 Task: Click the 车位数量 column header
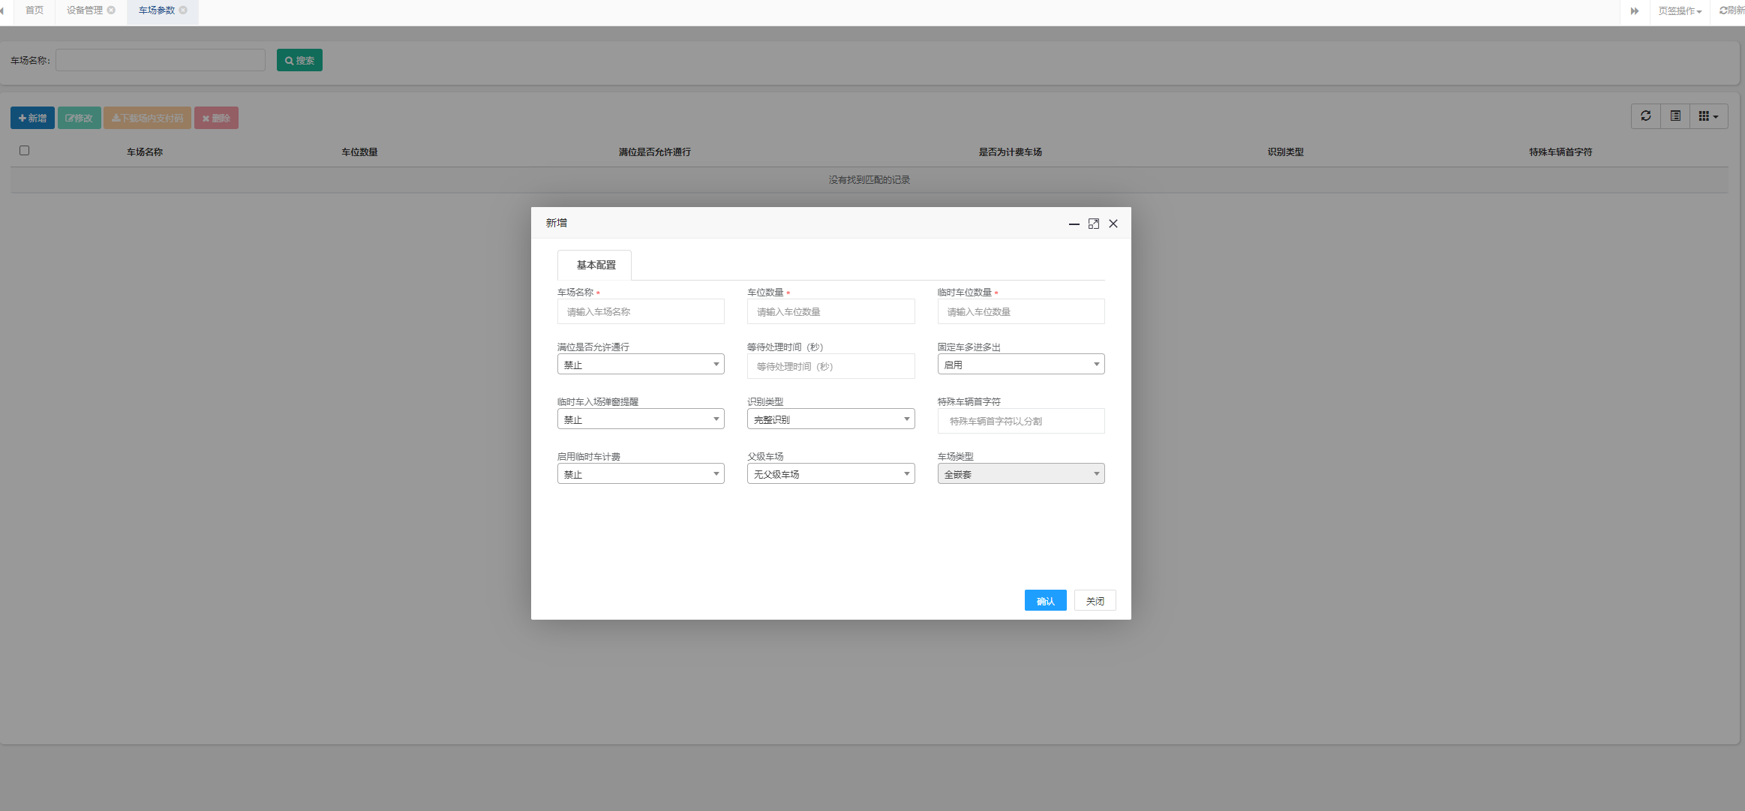(359, 152)
